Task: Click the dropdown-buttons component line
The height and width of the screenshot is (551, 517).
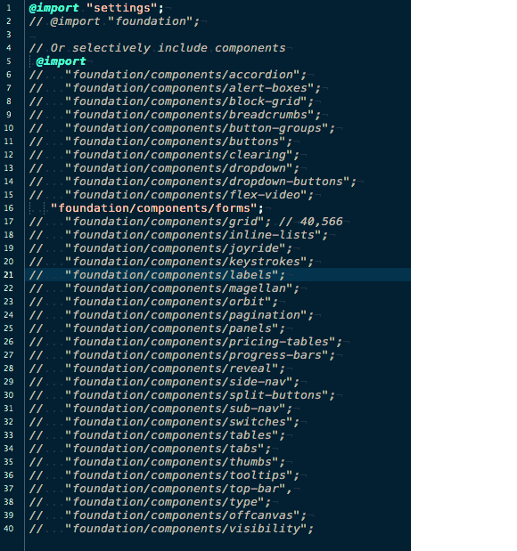Action: click(193, 182)
